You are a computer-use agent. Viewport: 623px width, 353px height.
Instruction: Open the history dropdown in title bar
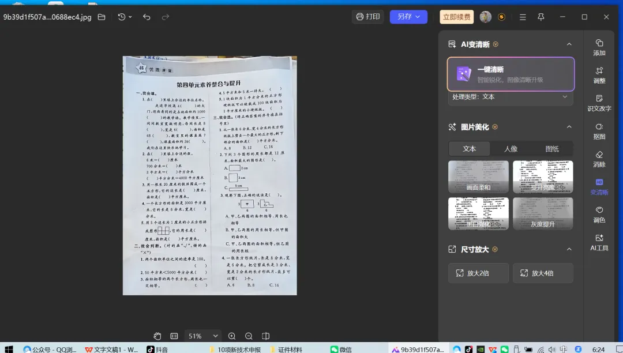(x=125, y=17)
